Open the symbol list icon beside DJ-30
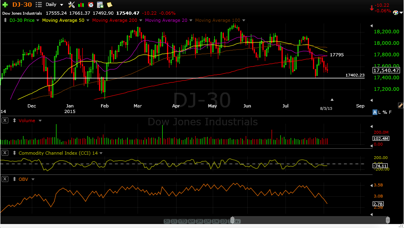The width and height of the screenshot is (404, 228). coord(39,5)
